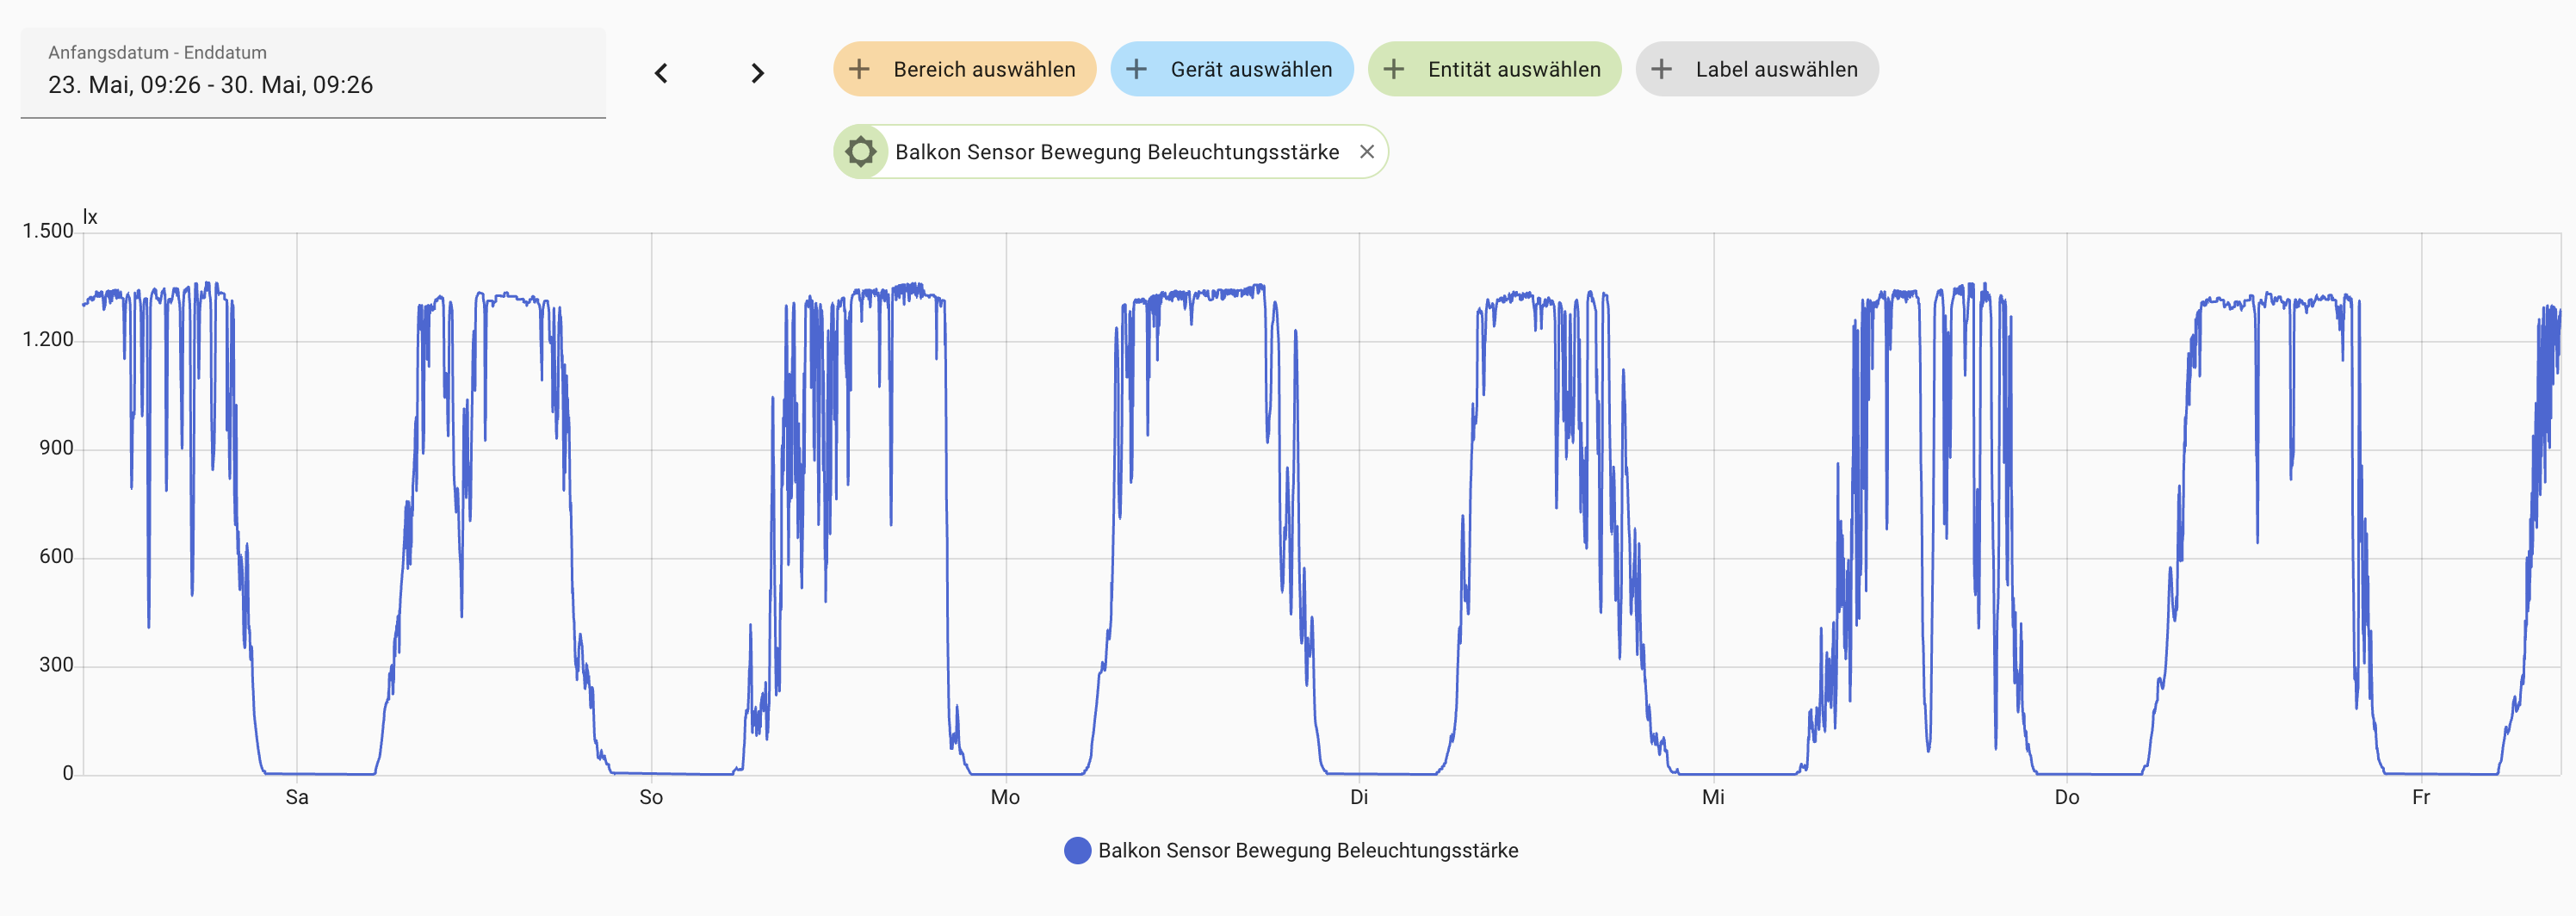This screenshot has height=916, width=2576.
Task: Click legend text Balkon Sensor Bewegung Beleuchtungsstärke
Action: pos(1308,851)
